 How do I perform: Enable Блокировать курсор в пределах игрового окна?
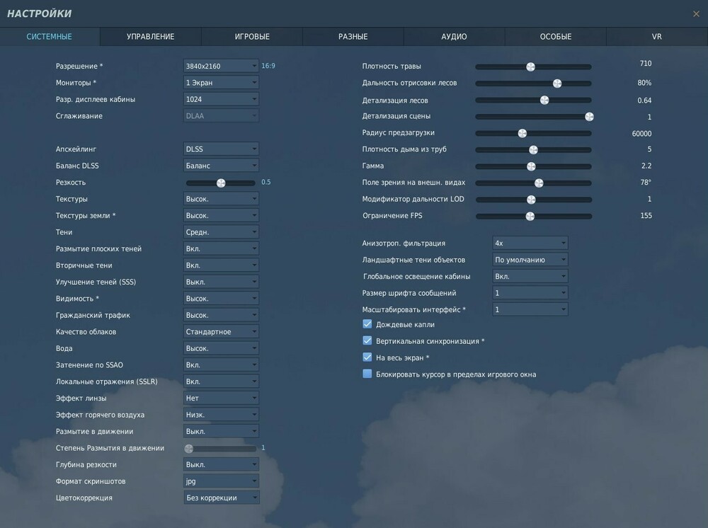click(x=367, y=374)
